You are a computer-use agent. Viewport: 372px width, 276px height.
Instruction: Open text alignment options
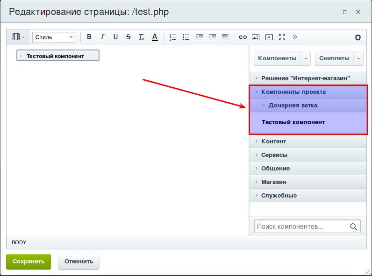pos(225,37)
